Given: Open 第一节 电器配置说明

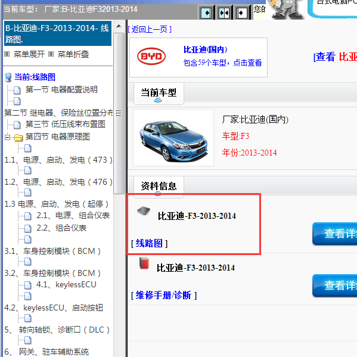Looking at the screenshot, I should (61, 89).
